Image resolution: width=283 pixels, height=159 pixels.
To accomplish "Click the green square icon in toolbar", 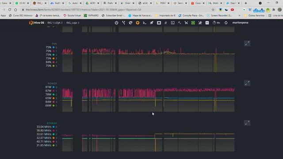I will coord(193,23).
